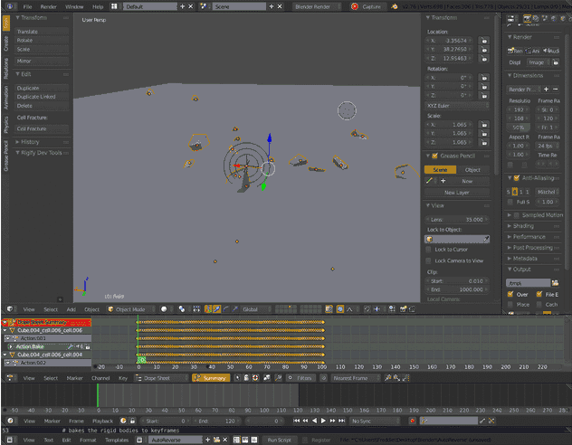572x445 pixels.
Task: Play animation in reverse in timeline
Action: (314, 421)
